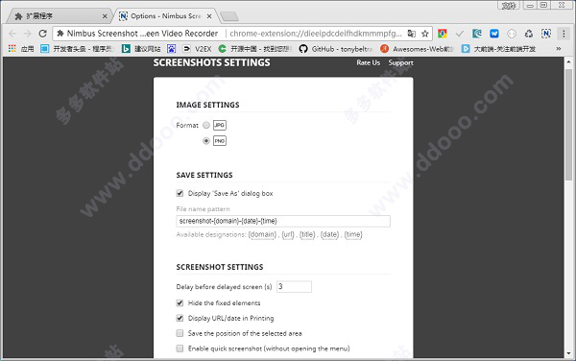Close the Options - Nimbus tab
The width and height of the screenshot is (576, 361).
click(x=209, y=16)
